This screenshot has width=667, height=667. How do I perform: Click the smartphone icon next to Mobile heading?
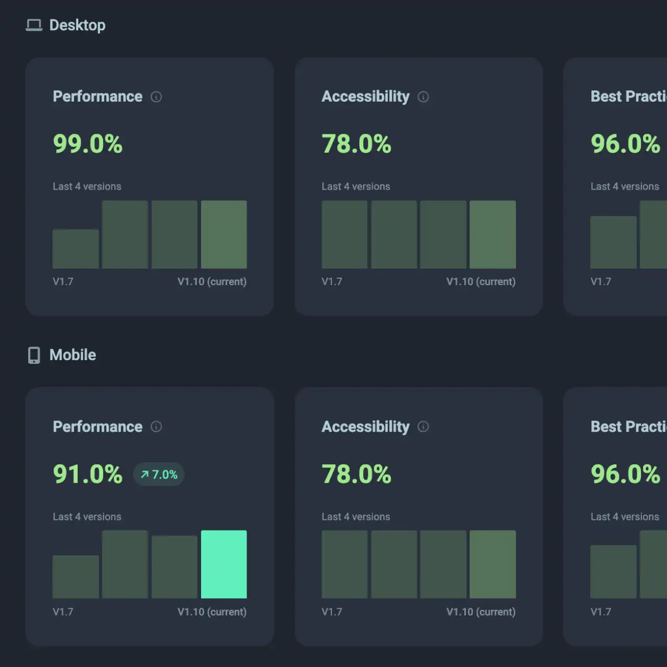[33, 355]
